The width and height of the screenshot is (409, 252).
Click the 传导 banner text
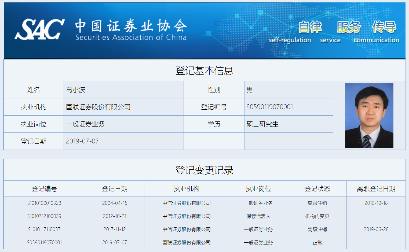point(384,27)
